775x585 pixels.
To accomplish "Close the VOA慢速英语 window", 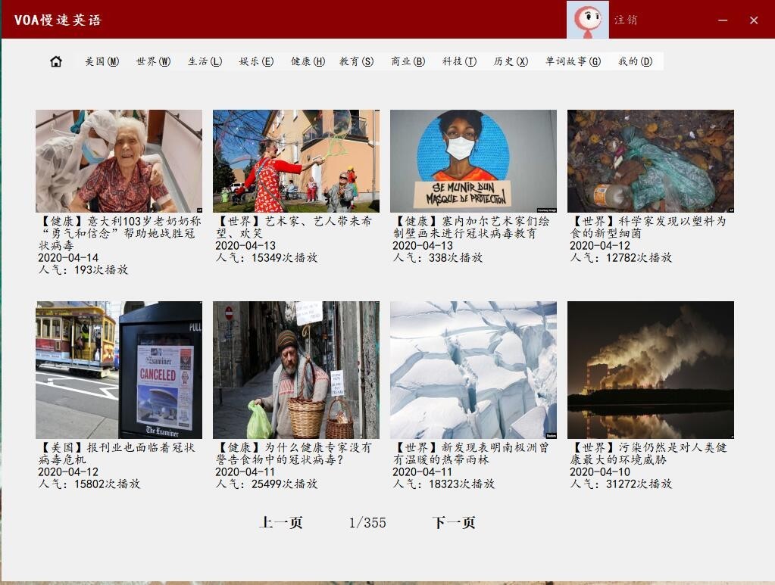I will coord(754,20).
